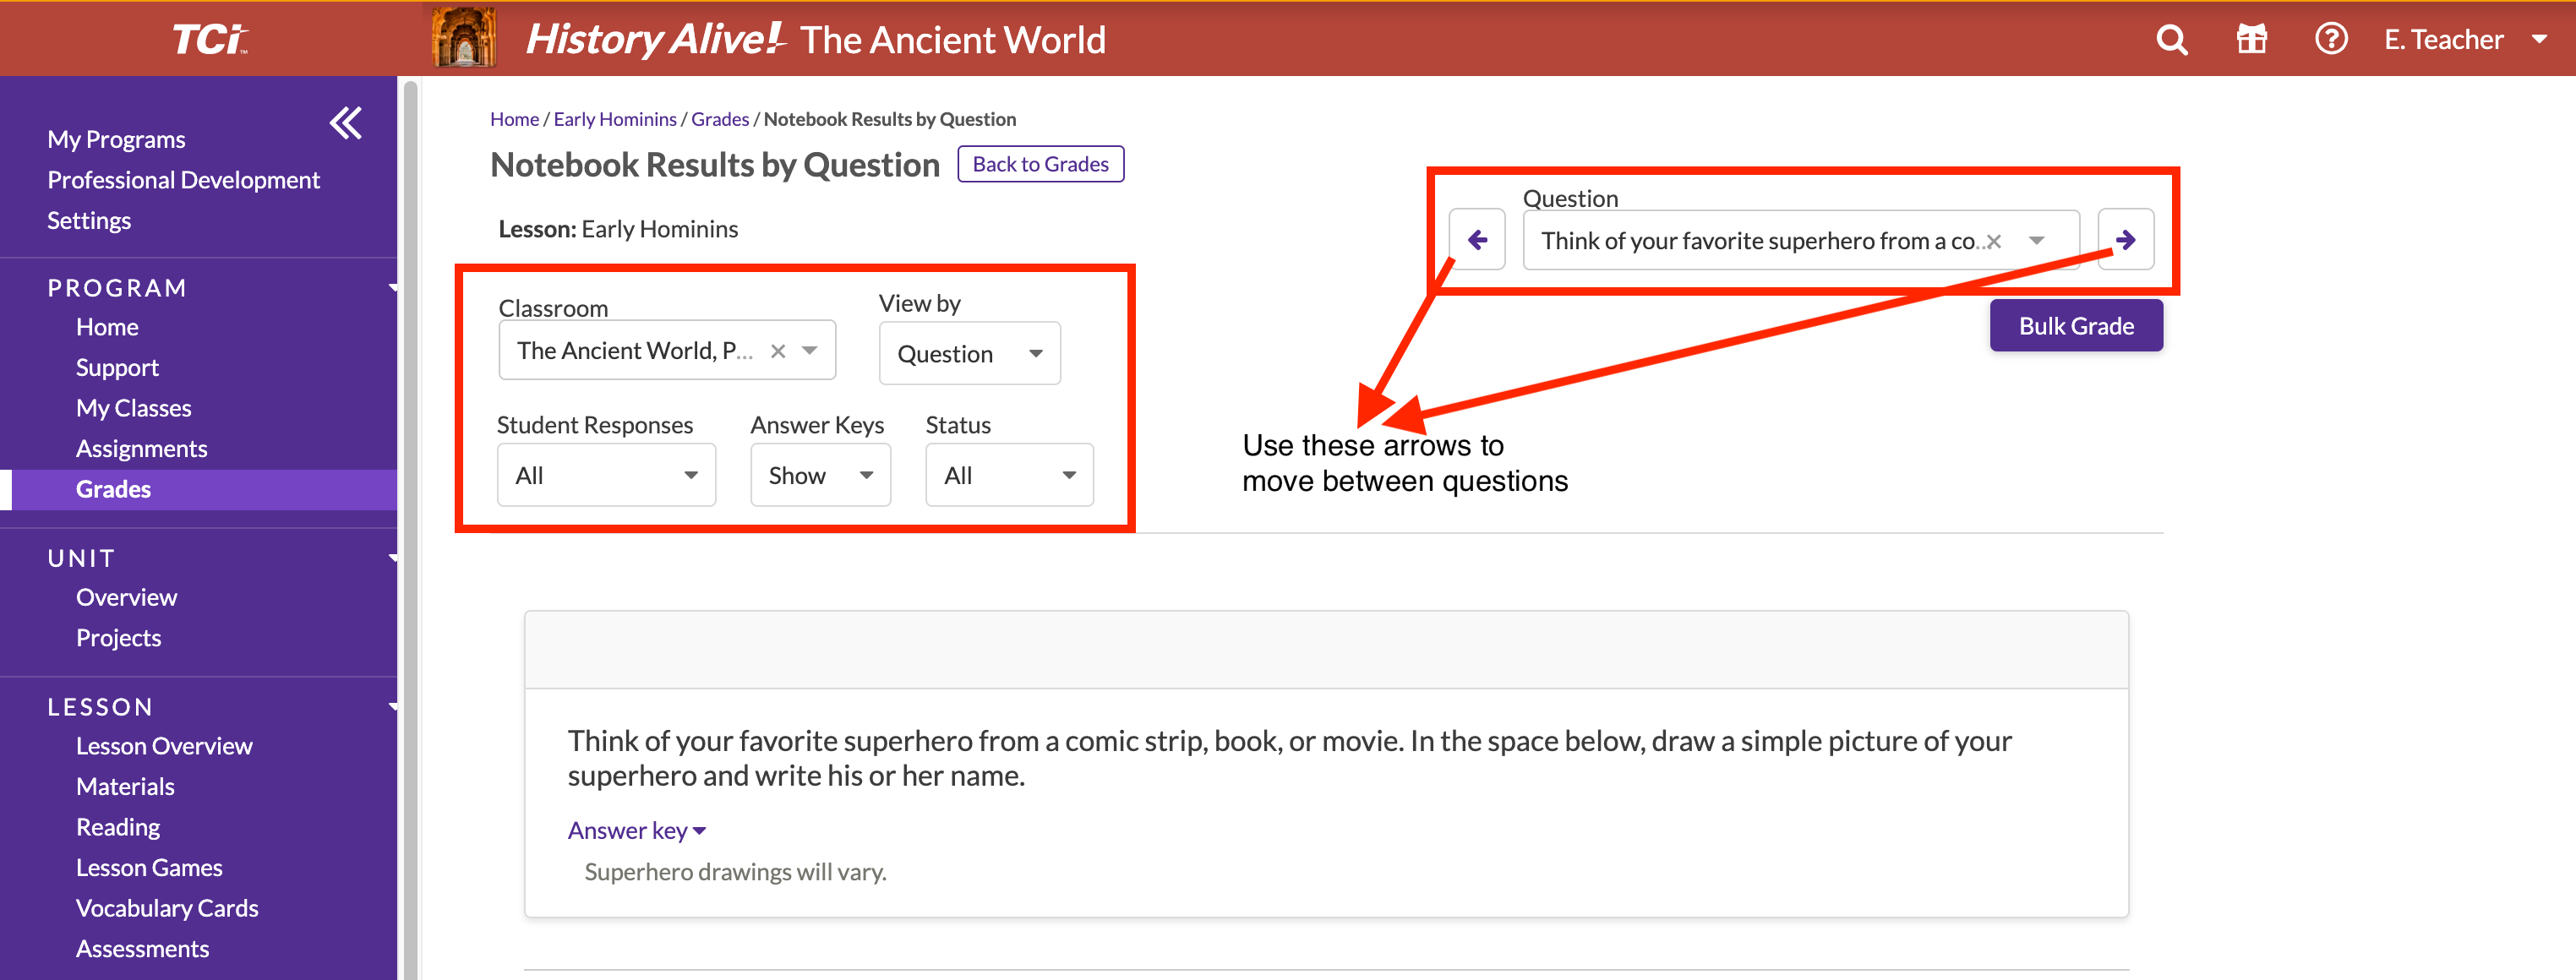This screenshot has width=2576, height=980.
Task: Go to next question with right arrow
Action: coord(2125,240)
